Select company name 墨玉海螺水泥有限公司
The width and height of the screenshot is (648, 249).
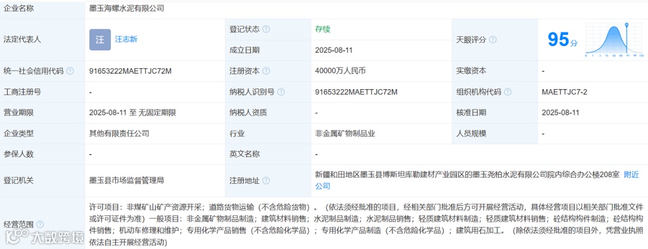[x=127, y=8]
